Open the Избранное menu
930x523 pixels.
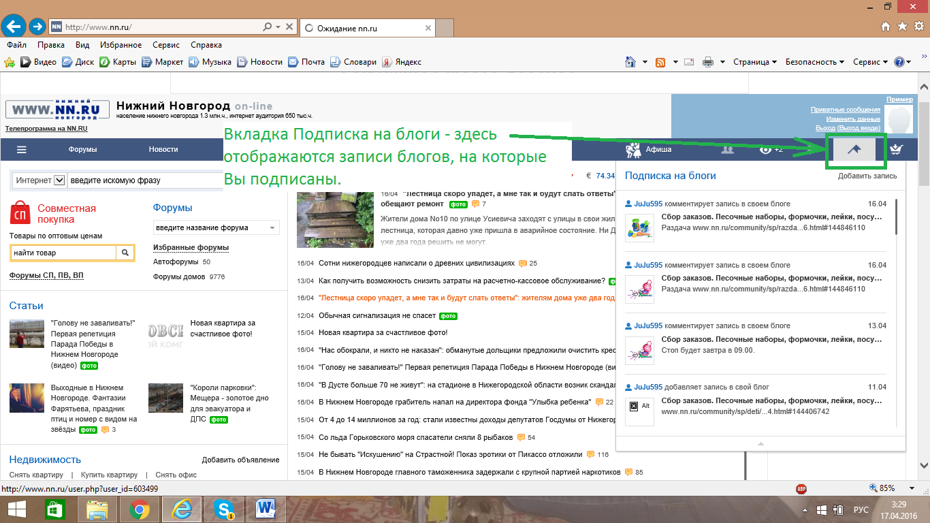121,45
